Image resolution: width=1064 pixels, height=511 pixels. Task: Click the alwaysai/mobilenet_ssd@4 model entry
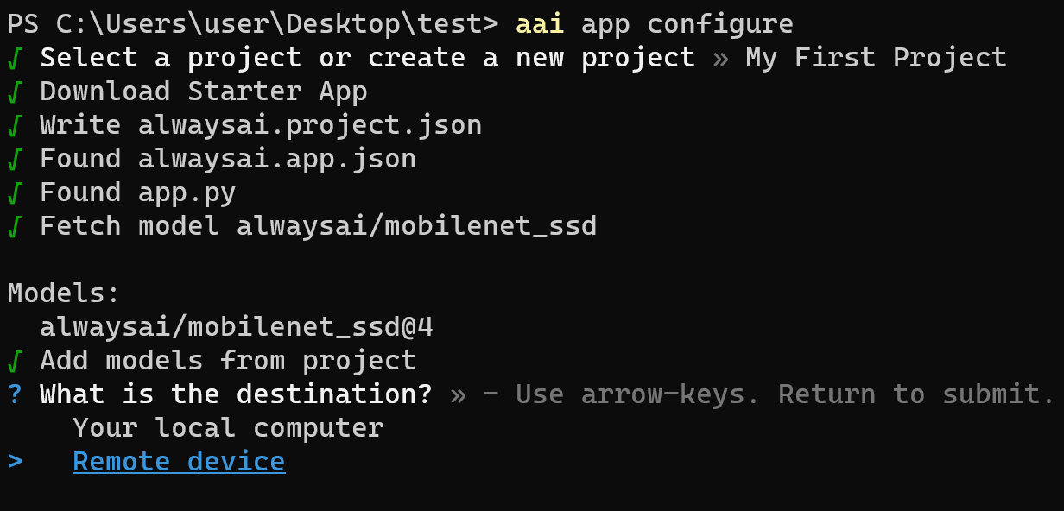[x=237, y=327]
